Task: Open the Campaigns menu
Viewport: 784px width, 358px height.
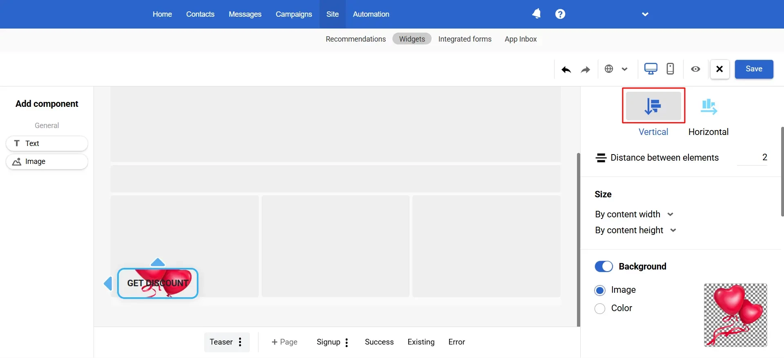Action: pos(294,14)
